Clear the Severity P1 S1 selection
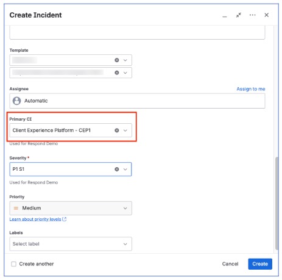Screen dimensions: 282x280 [117, 169]
